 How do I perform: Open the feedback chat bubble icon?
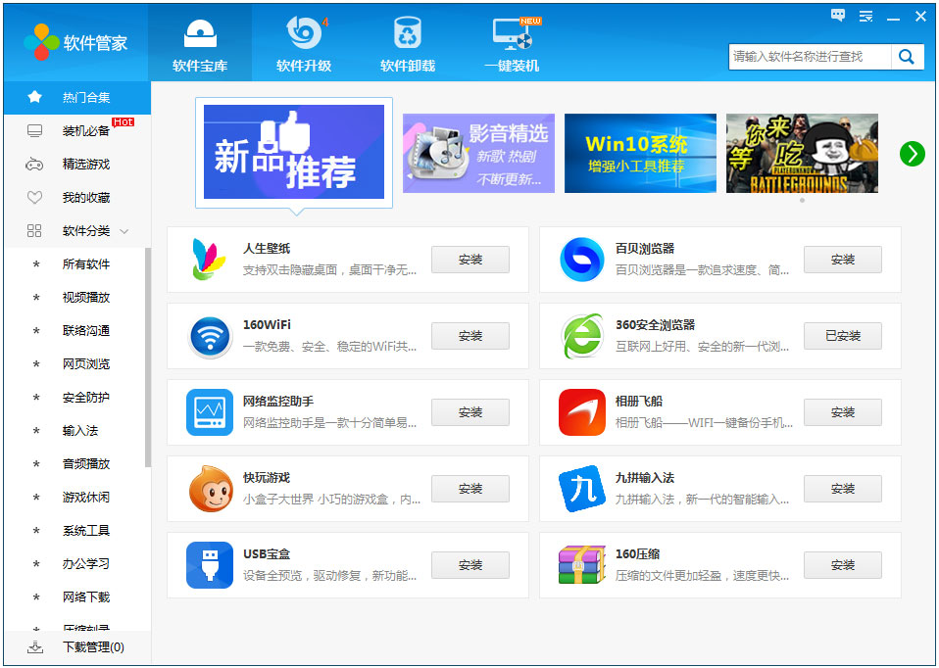pyautogui.click(x=838, y=16)
